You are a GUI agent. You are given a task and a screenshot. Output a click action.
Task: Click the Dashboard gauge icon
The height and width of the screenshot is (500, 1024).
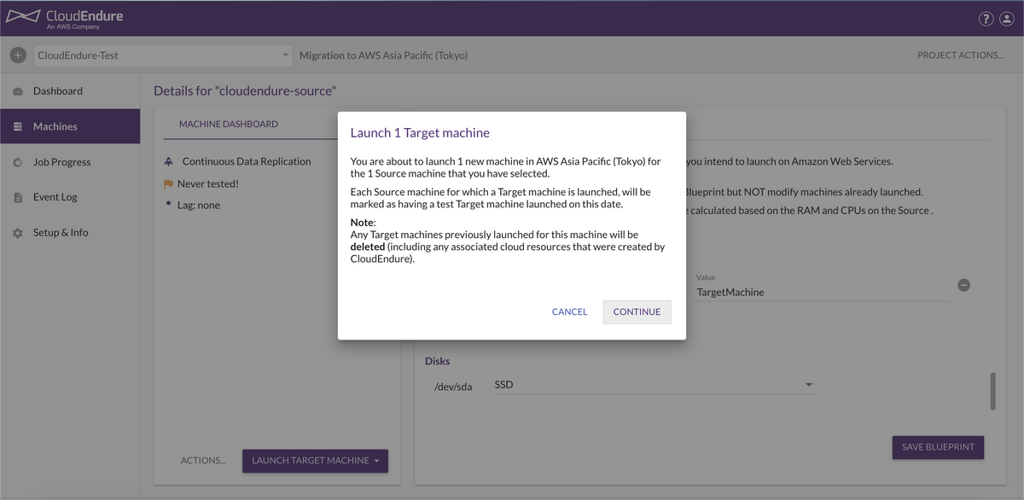coord(18,91)
